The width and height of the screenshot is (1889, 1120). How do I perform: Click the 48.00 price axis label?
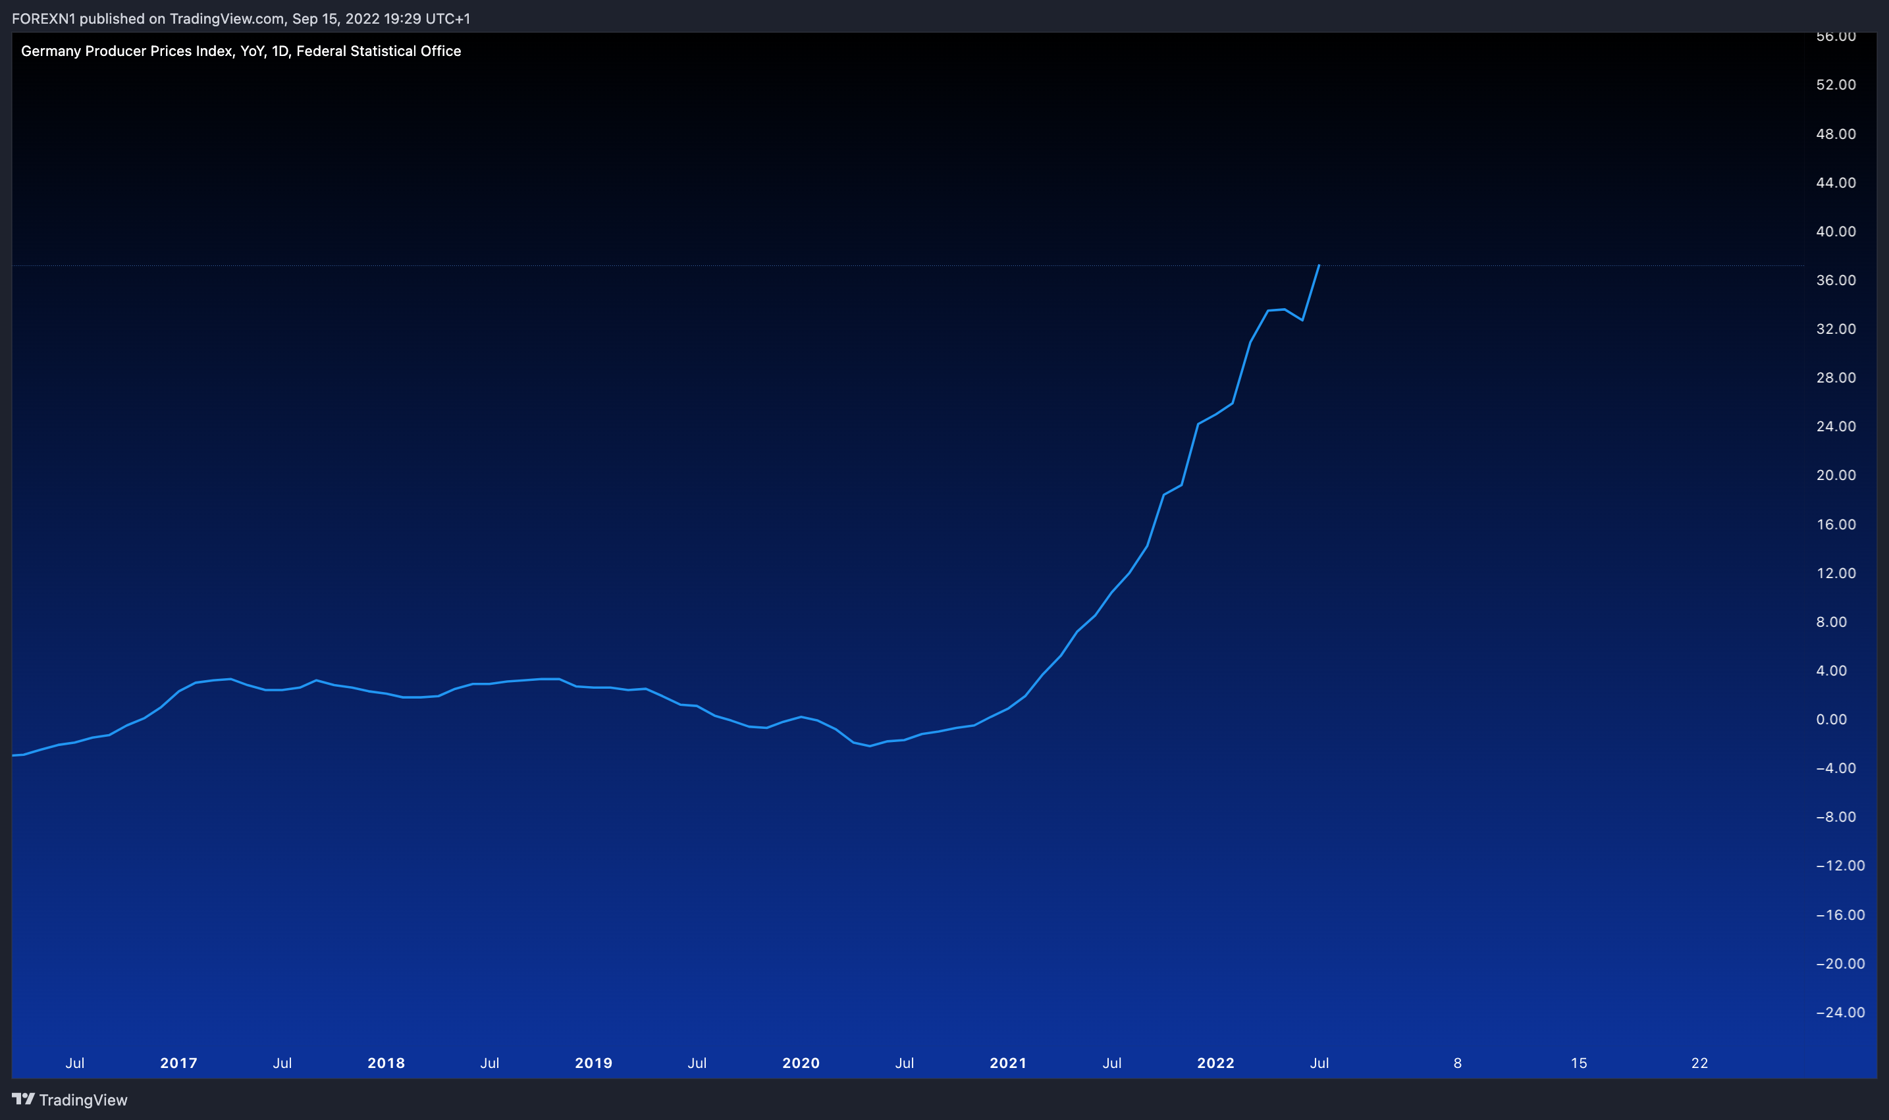1836,134
